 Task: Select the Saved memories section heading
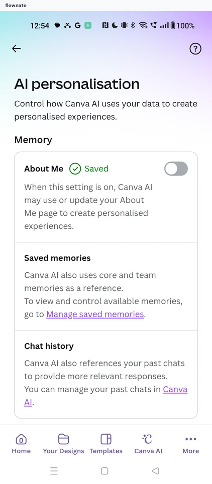coord(58,258)
